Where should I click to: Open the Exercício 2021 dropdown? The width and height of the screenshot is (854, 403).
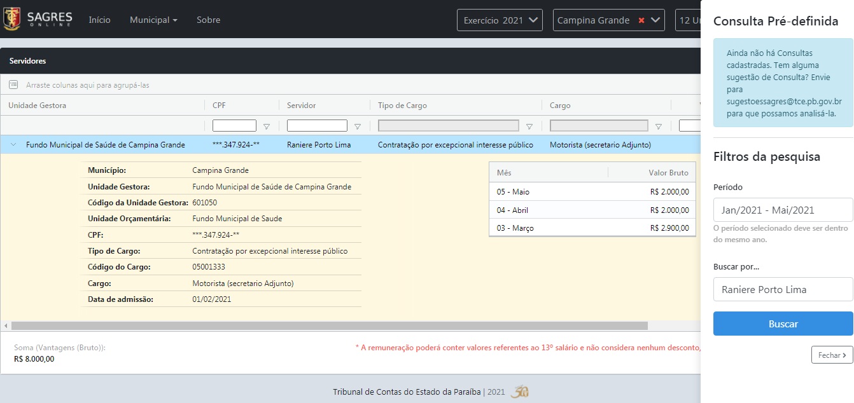point(500,20)
